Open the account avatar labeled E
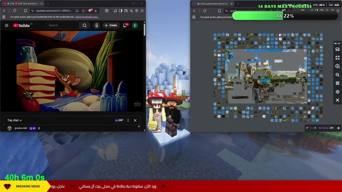Viewport: 342px width, 192px height. [x=135, y=25]
